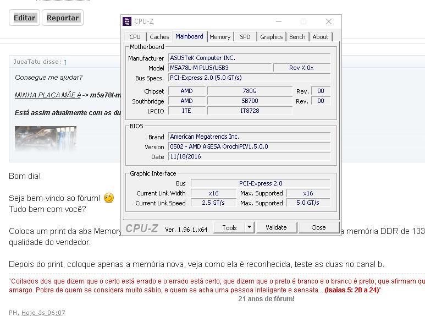Click the Rev X.0x field
The width and height of the screenshot is (425, 316).
pos(301,68)
